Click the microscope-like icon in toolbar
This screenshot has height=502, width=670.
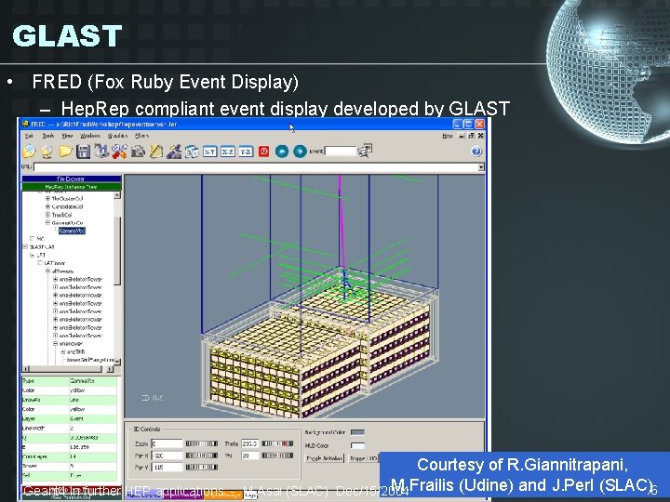[x=173, y=152]
